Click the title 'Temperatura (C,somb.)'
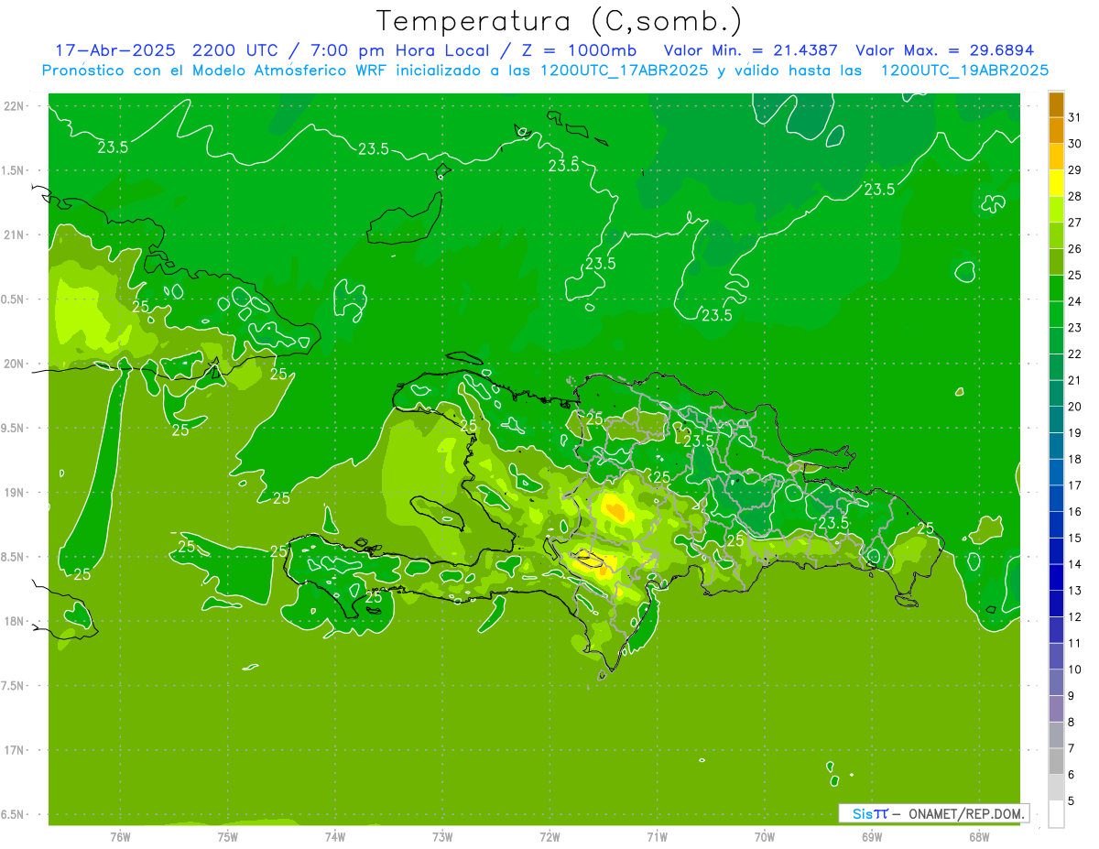 click(560, 21)
